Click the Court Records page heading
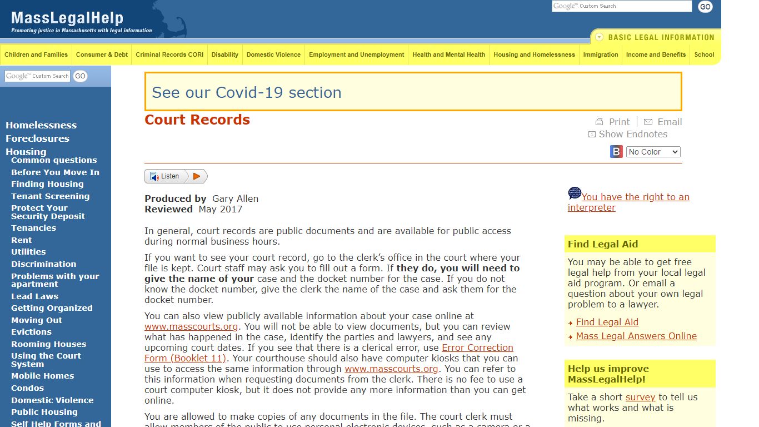Viewport: 759px width, 427px height. (x=197, y=120)
